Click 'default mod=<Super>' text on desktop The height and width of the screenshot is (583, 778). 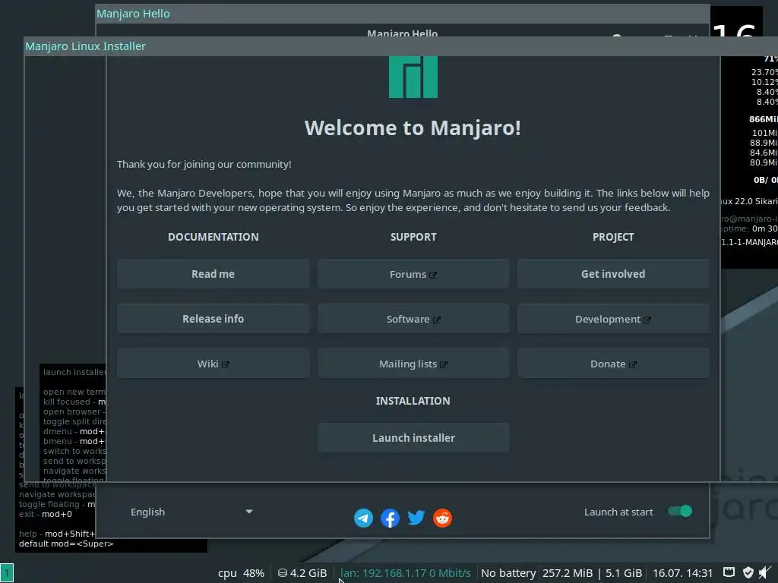(66, 544)
